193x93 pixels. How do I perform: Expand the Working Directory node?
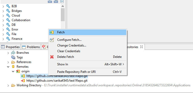point(8,86)
